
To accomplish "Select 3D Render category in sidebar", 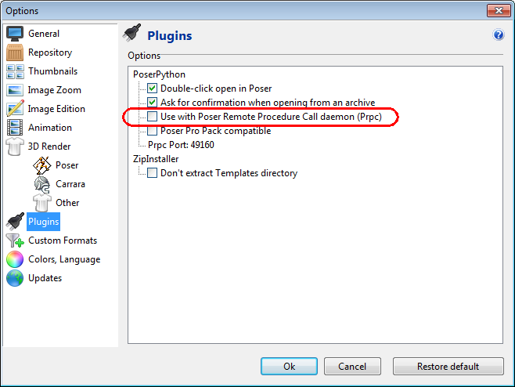I will click(49, 146).
